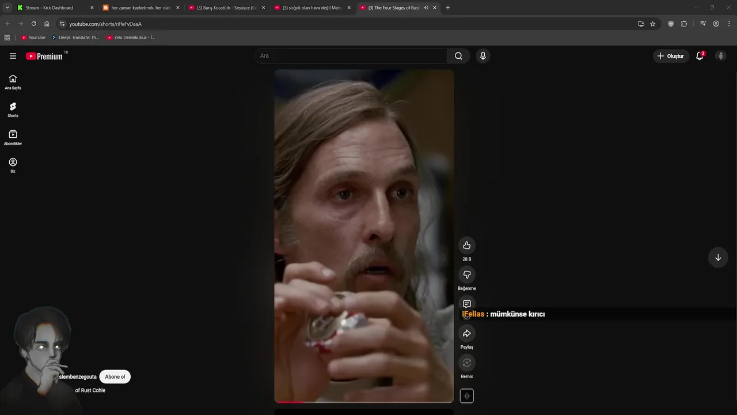This screenshot has width=737, height=415.
Task: Click the '28 B' like count
Action: 467,259
